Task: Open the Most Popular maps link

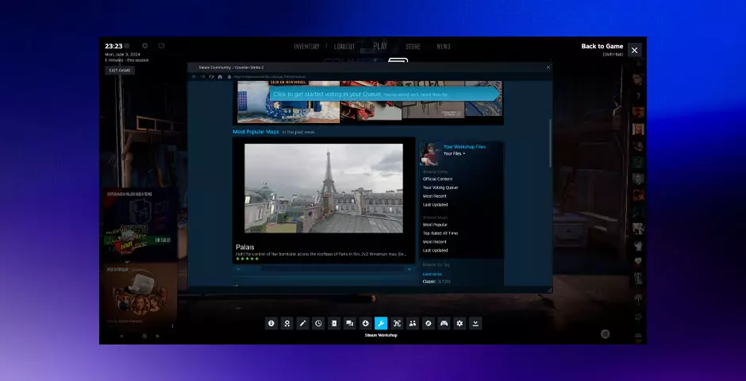Action: (435, 225)
